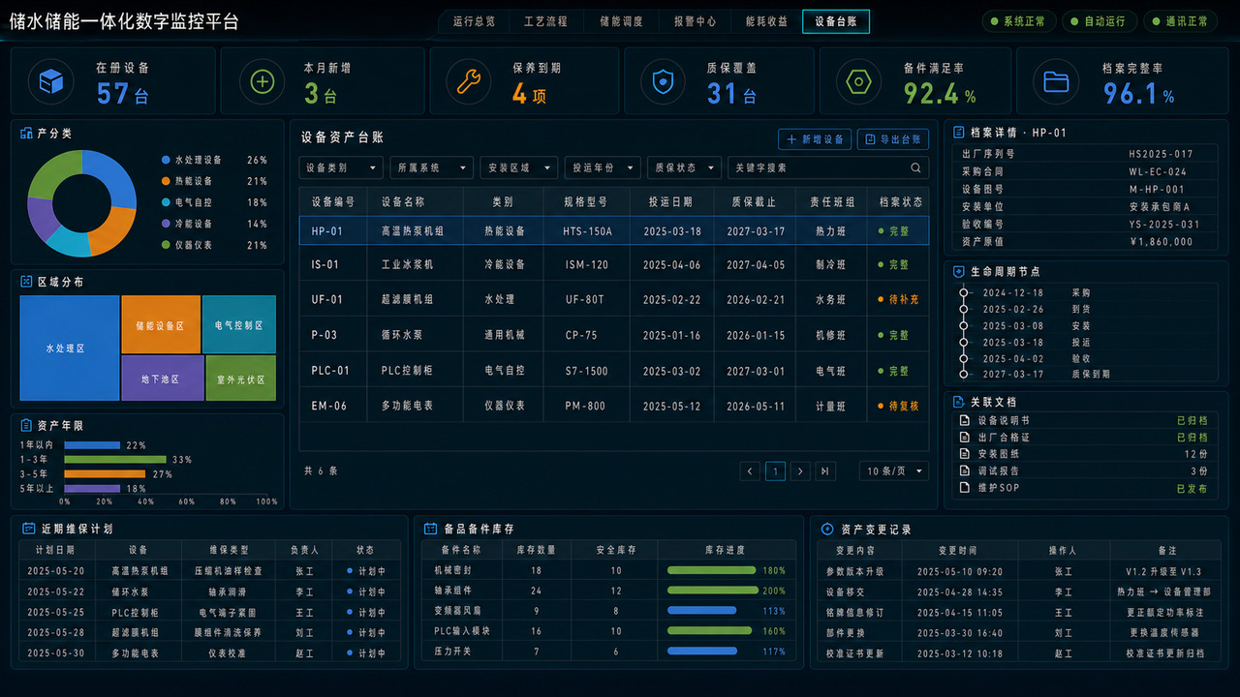Image resolution: width=1240 pixels, height=697 pixels.
Task: Click the 导出台账 button
Action: (894, 139)
